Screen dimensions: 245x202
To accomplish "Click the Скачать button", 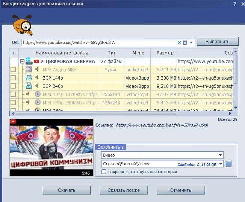I will (x=67, y=190).
